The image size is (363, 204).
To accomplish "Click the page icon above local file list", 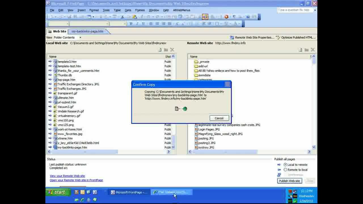I will (x=160, y=50).
